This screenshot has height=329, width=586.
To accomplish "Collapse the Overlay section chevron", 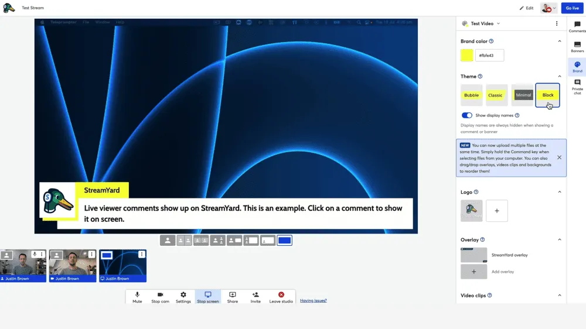I will (559, 239).
